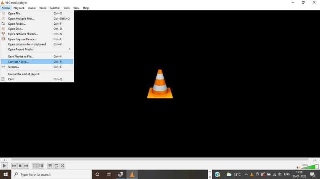Screen dimensions: 320x179
Task: Open the Subtitle menu
Action: click(x=55, y=8)
